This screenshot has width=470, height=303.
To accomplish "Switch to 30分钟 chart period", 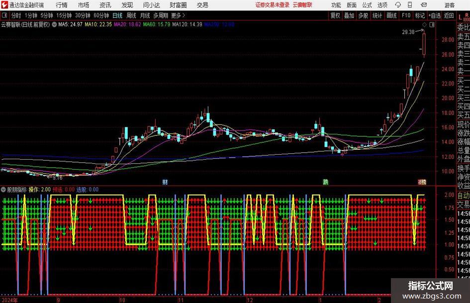I will tap(83, 15).
